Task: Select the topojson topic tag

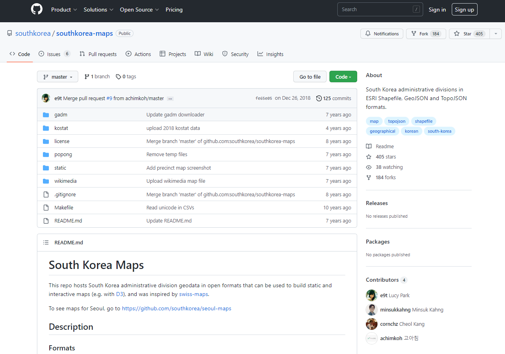Action: pyautogui.click(x=397, y=121)
